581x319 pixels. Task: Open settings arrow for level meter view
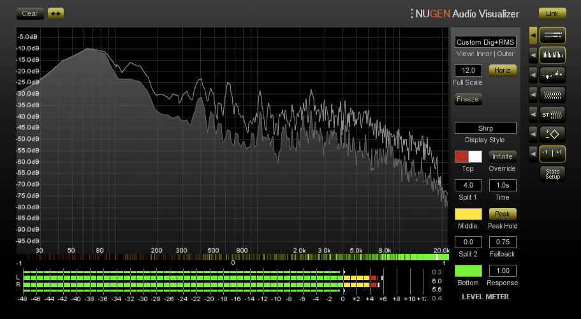click(x=533, y=36)
